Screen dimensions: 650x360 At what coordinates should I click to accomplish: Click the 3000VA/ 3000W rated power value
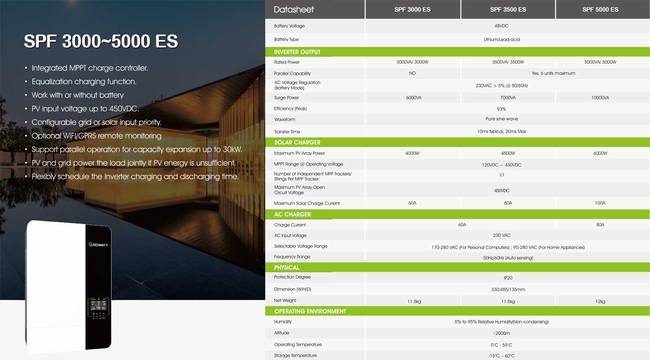tap(412, 62)
